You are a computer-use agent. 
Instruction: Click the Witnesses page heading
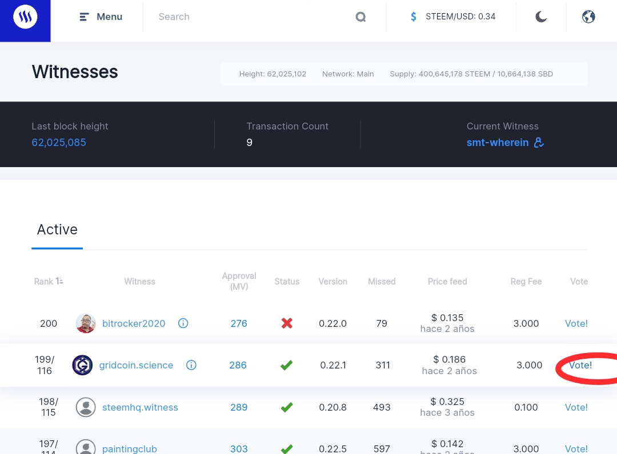[75, 72]
